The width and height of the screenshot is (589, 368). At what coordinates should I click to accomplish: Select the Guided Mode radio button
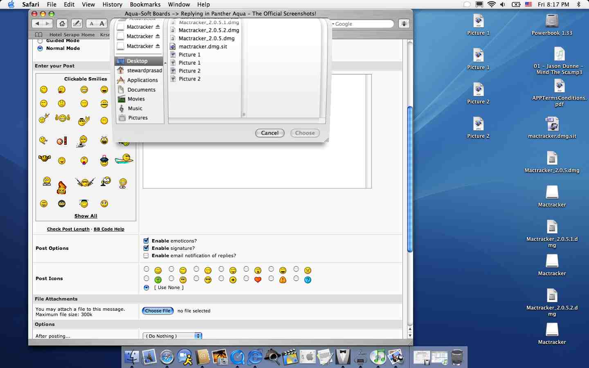[x=40, y=41]
